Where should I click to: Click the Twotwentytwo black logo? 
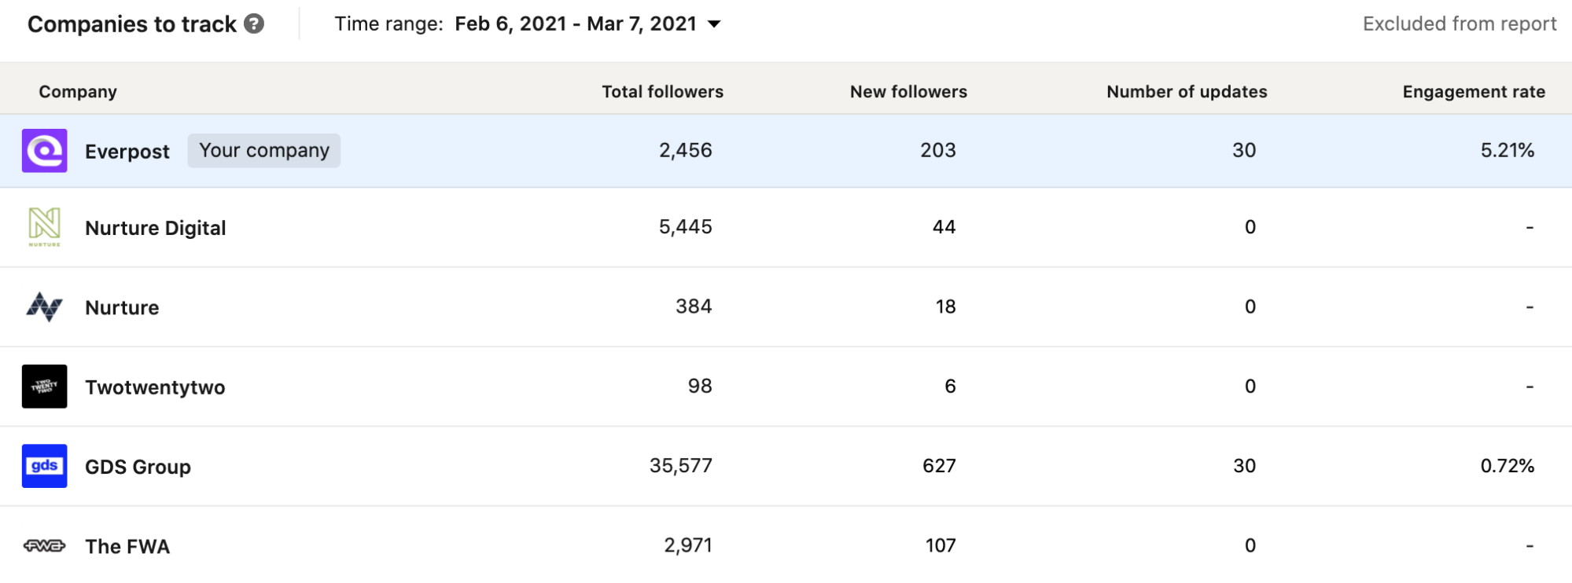pyautogui.click(x=45, y=387)
